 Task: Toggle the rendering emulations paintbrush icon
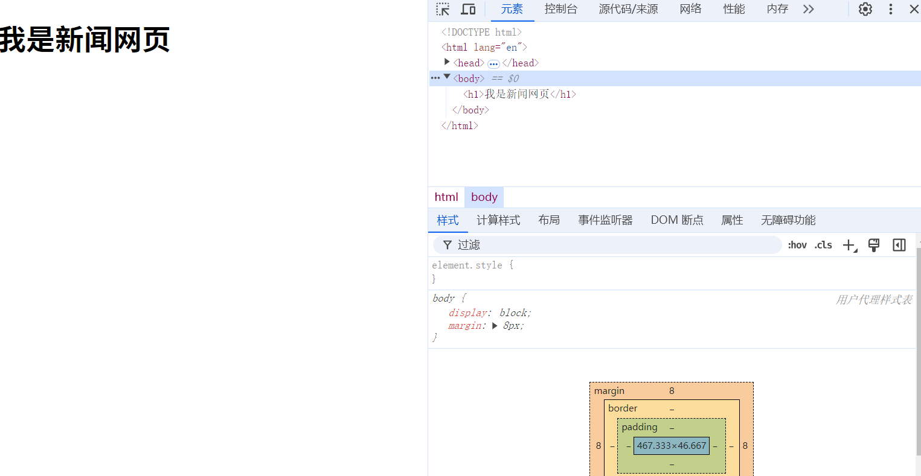(x=873, y=245)
